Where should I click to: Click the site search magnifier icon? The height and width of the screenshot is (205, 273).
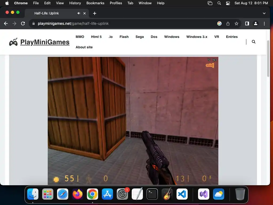(254, 42)
